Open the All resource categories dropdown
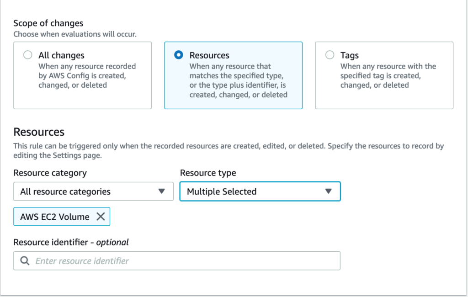 point(93,191)
